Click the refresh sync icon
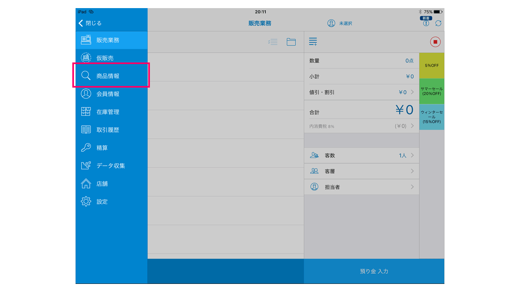This screenshot has width=520, height=292. pyautogui.click(x=438, y=24)
